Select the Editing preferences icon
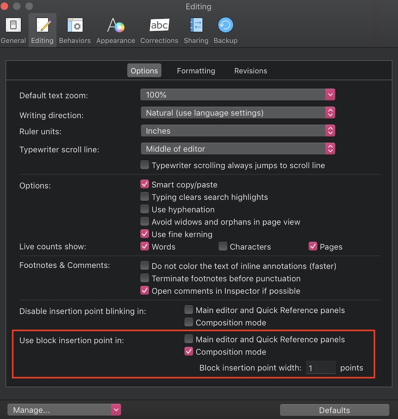 [x=42, y=30]
